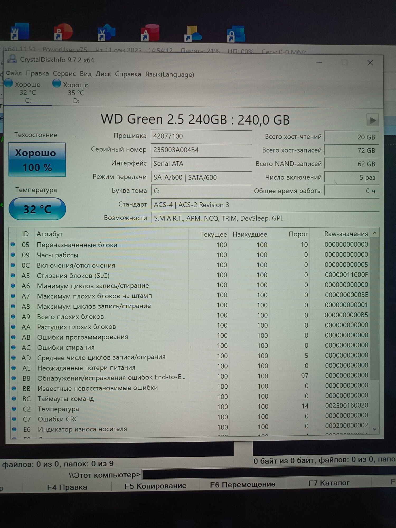Image resolution: width=396 pixels, height=528 pixels.
Task: Click the Стандарт field ACS-4
Action: pos(265,205)
